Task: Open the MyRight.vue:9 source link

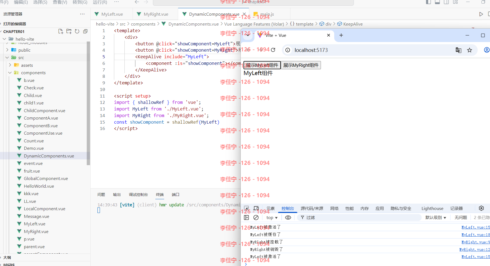Action: coord(475,242)
